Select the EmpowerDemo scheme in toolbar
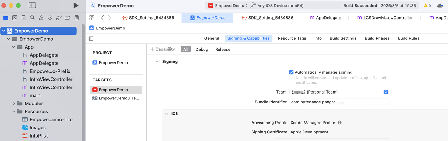This screenshot has width=448, height=141. pos(227,6)
